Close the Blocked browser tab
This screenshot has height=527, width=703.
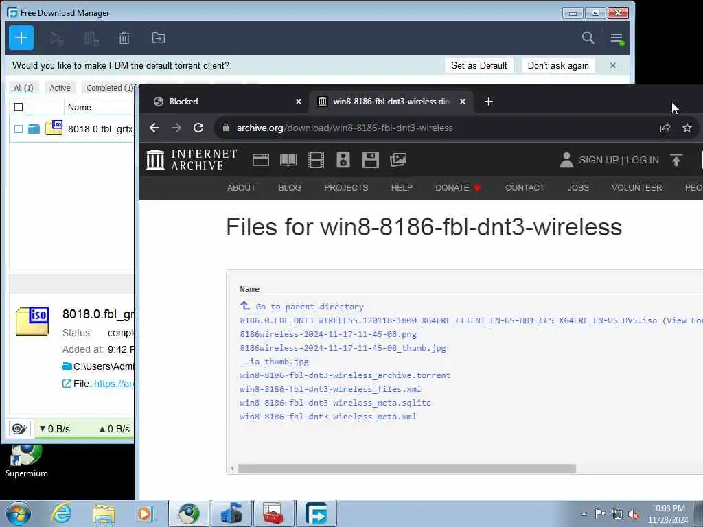[299, 102]
